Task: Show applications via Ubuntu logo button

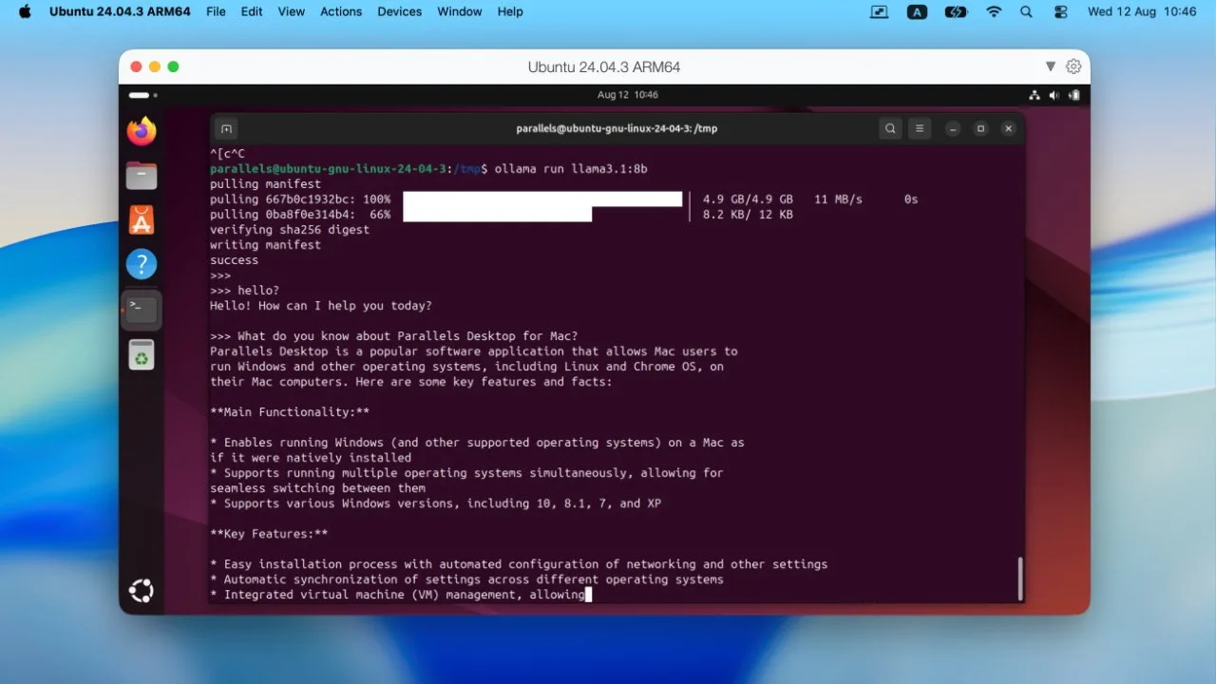Action: pos(142,591)
